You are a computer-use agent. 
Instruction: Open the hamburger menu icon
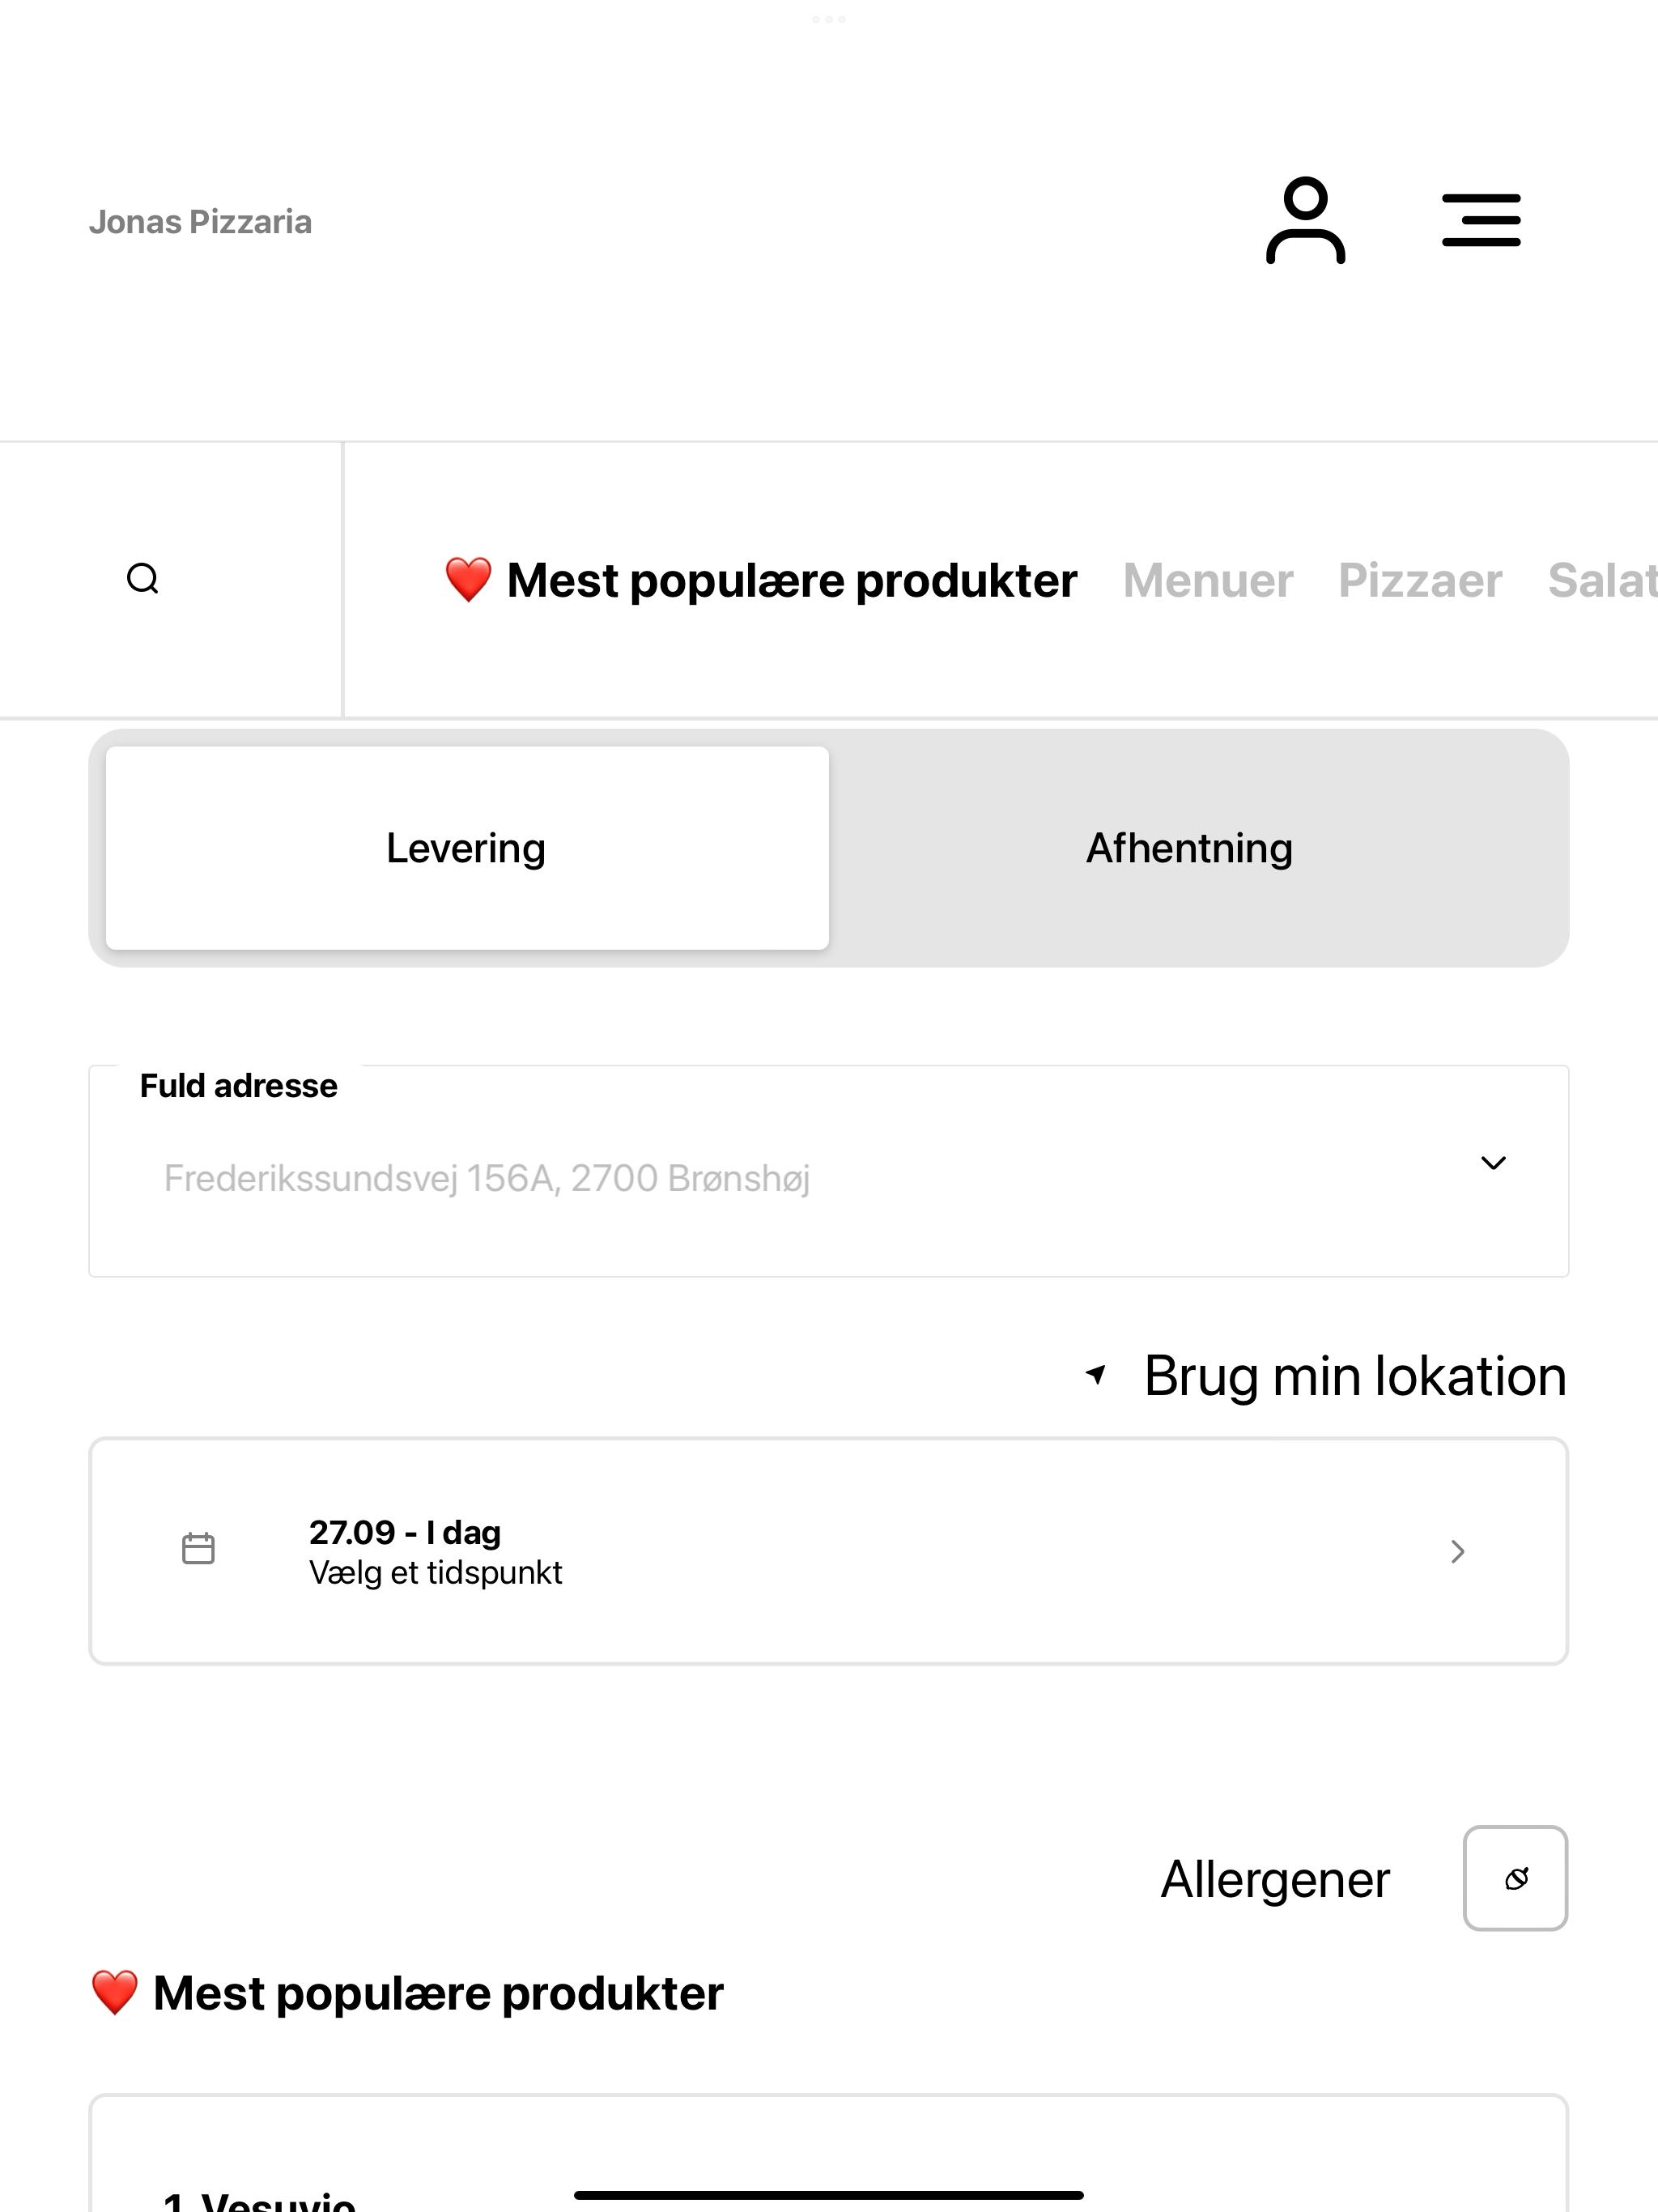(x=1481, y=220)
